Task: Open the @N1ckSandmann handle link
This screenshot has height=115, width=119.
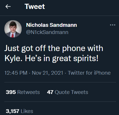Action: pyautogui.click(x=47, y=32)
